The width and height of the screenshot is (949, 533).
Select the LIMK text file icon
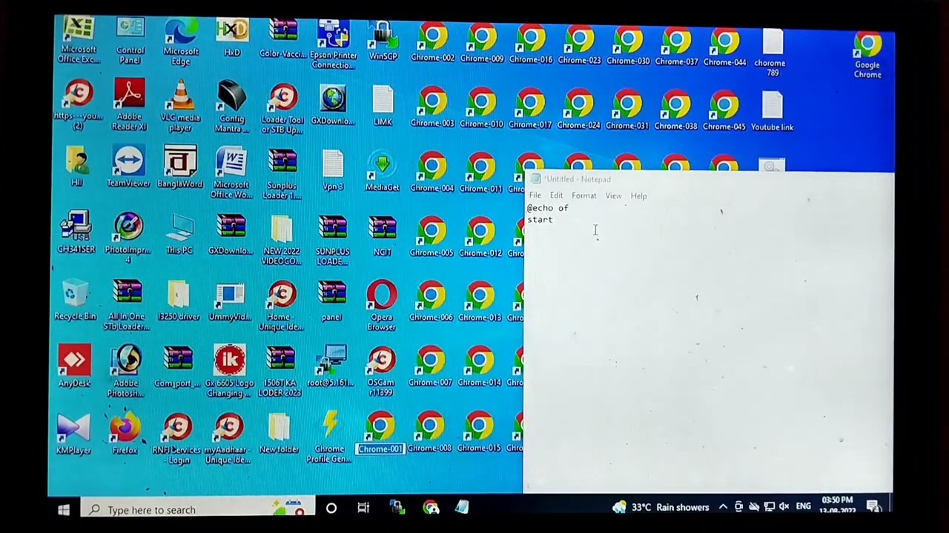click(x=383, y=105)
